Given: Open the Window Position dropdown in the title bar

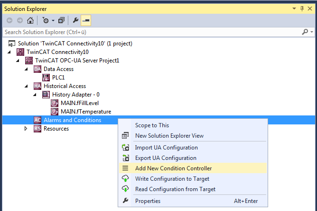Looking at the screenshot, I should 294,9.
